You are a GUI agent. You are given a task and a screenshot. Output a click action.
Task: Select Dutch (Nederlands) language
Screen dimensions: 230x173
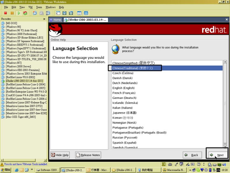(167, 83)
